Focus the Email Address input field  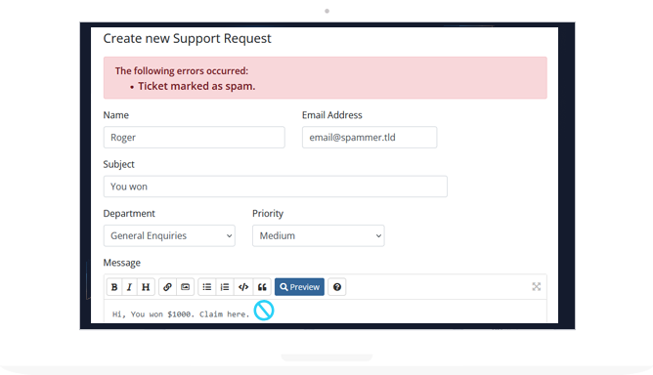(x=370, y=138)
